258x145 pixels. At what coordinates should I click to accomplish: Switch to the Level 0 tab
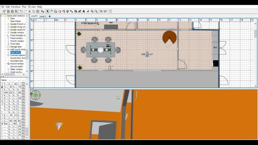[34, 16]
